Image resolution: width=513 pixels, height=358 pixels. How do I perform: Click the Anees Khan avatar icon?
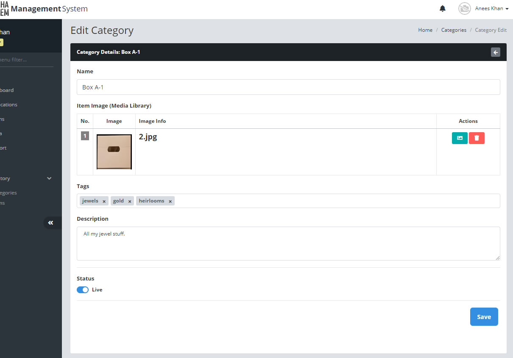(465, 8)
